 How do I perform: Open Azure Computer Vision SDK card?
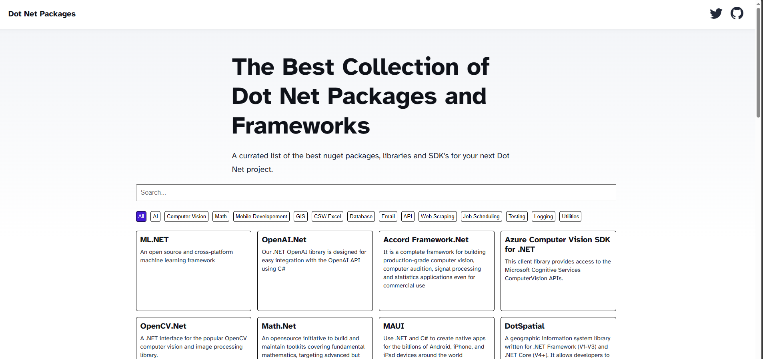coord(558,271)
